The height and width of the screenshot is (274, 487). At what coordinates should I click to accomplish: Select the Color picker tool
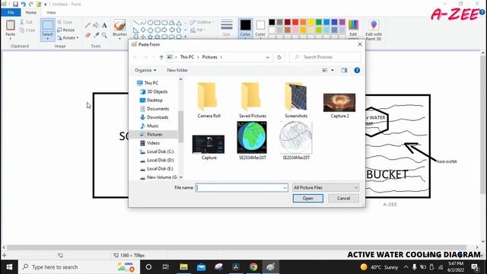pyautogui.click(x=96, y=35)
